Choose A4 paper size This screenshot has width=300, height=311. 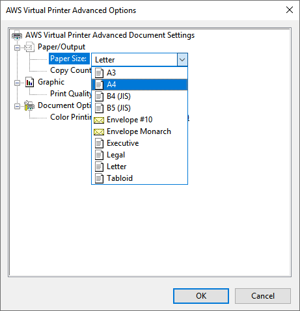[x=139, y=85]
